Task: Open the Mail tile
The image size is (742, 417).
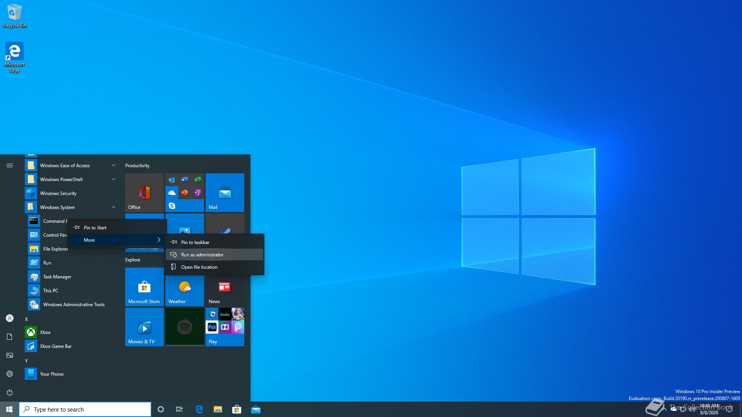Action: click(x=225, y=193)
